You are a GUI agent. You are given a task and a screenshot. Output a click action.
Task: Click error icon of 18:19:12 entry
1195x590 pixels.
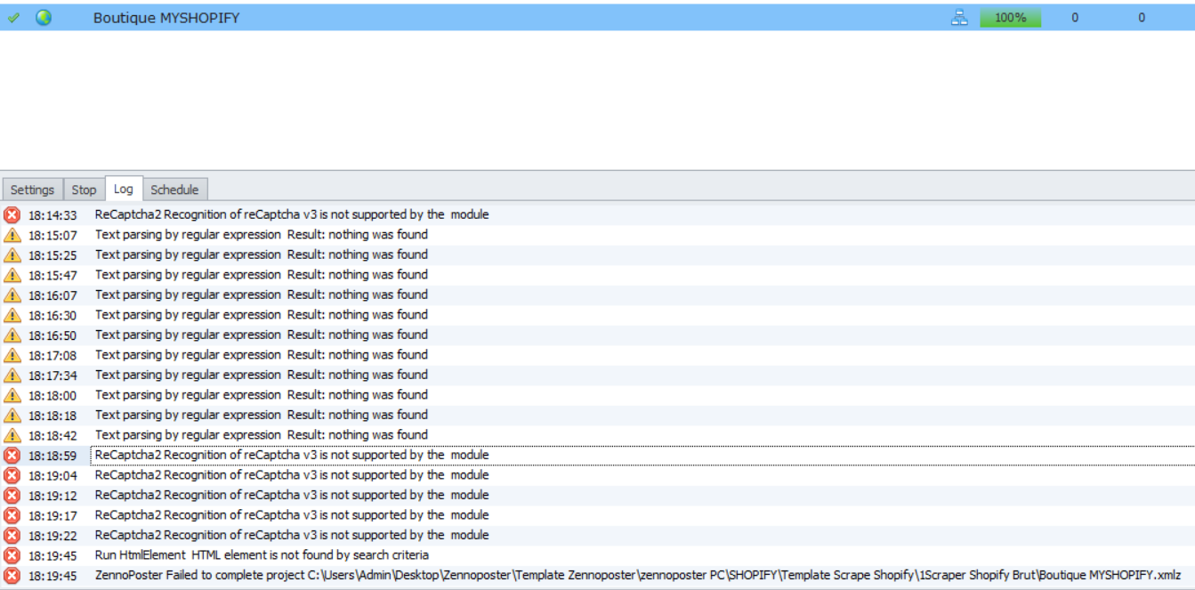(x=12, y=495)
